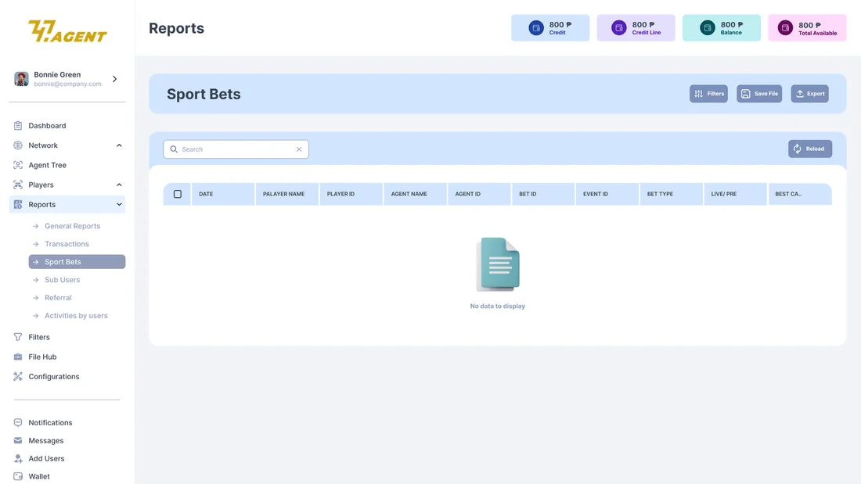Viewport: 861px width, 484px height.
Task: Open the Dashboard icon in sidebar
Action: (18, 126)
